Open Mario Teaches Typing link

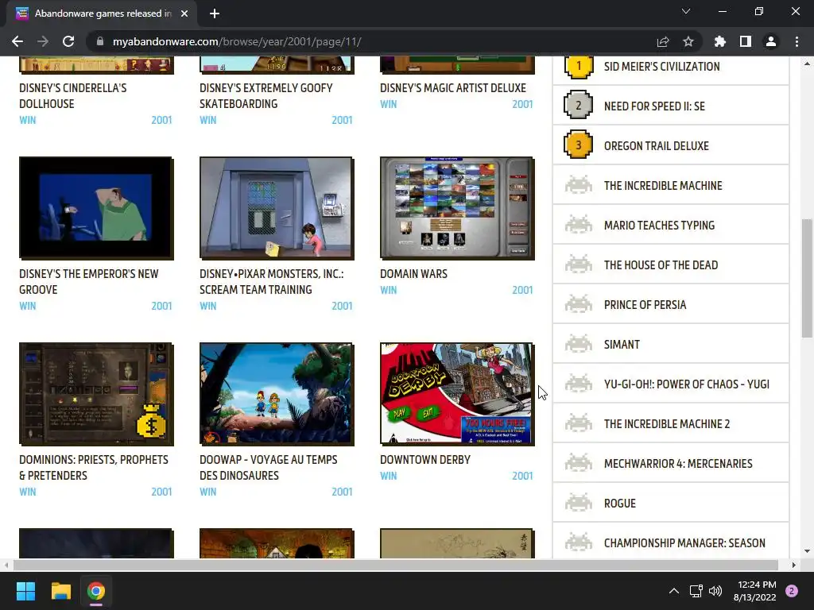[x=659, y=225]
